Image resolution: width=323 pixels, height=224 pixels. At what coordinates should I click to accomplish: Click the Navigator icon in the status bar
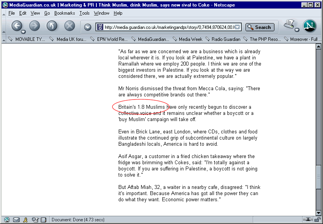pos(7,220)
